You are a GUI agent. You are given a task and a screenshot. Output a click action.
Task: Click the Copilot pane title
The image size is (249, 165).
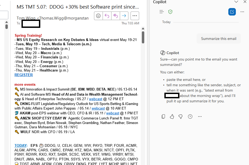point(160,2)
